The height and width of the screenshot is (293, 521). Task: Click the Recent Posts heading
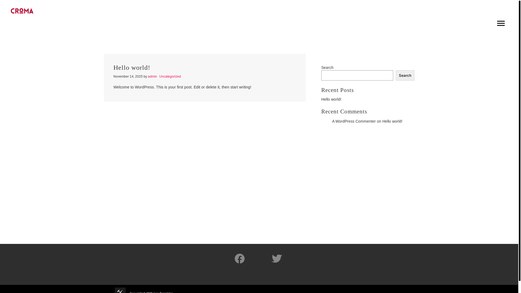point(337,90)
